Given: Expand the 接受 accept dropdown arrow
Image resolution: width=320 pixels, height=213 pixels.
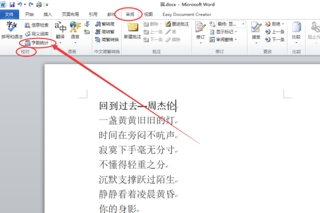Looking at the screenshot, I should tap(257, 43).
